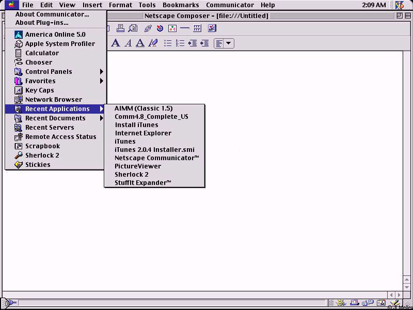413x310 pixels.
Task: Click the Insert Image icon
Action: [x=172, y=28]
